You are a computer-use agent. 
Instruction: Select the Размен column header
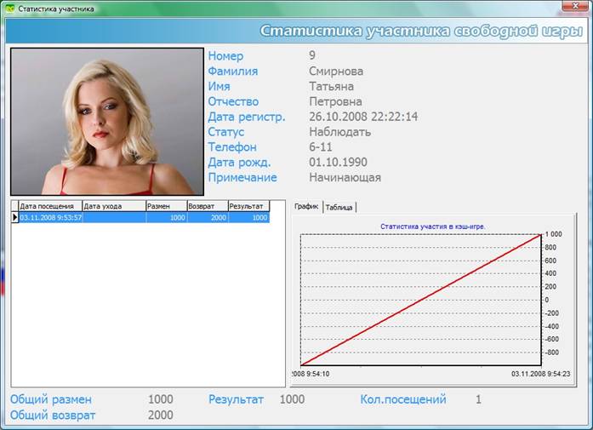[x=166, y=206]
